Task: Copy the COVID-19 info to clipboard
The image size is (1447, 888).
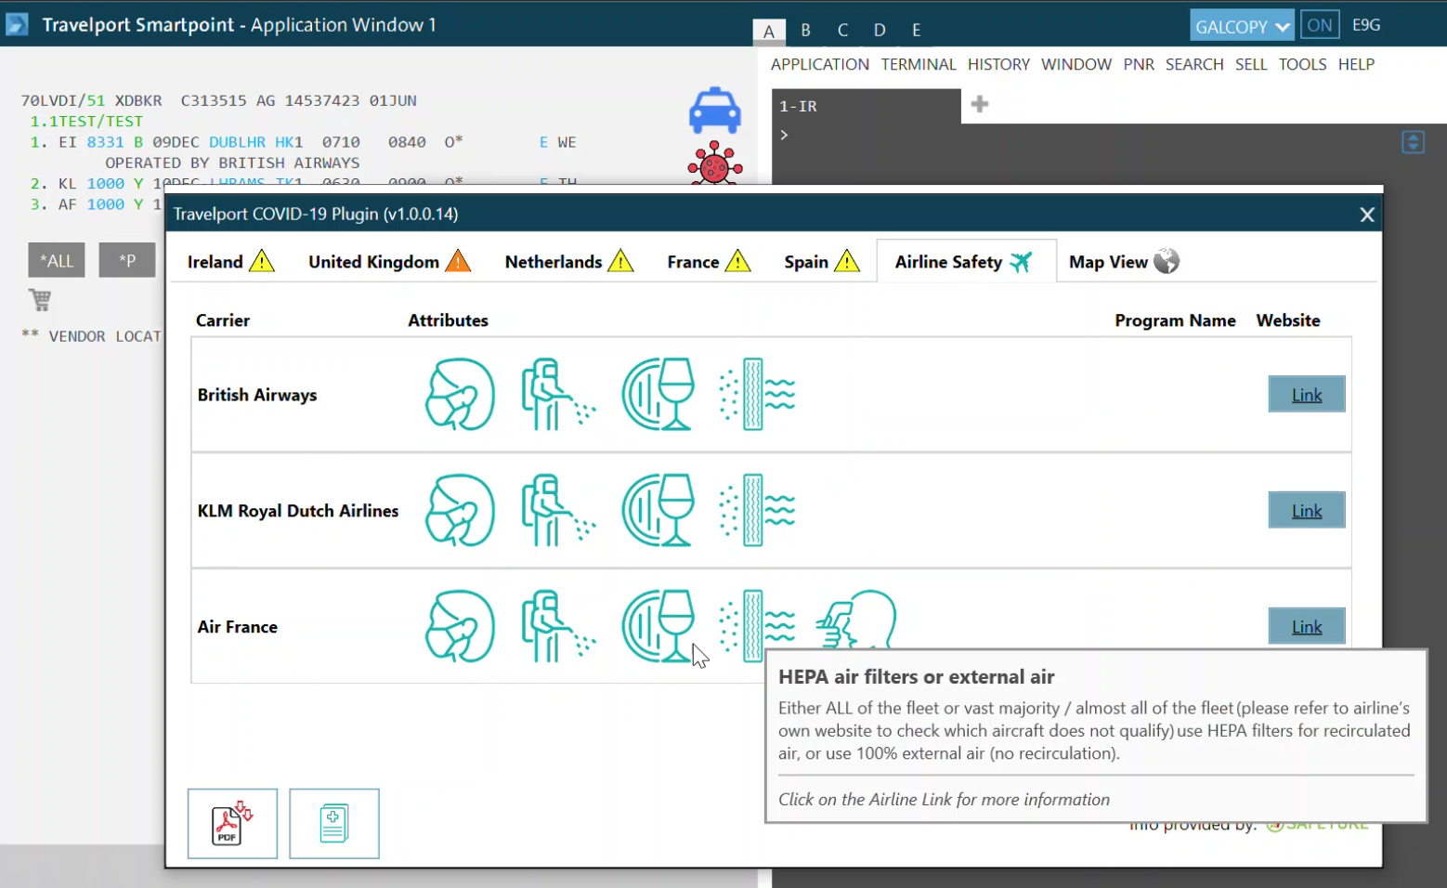Action: (334, 824)
